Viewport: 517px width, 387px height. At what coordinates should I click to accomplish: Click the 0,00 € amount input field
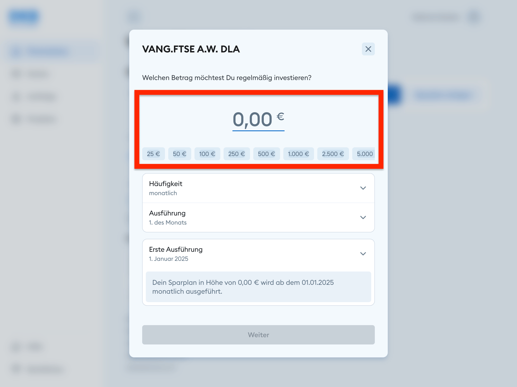tap(252, 120)
